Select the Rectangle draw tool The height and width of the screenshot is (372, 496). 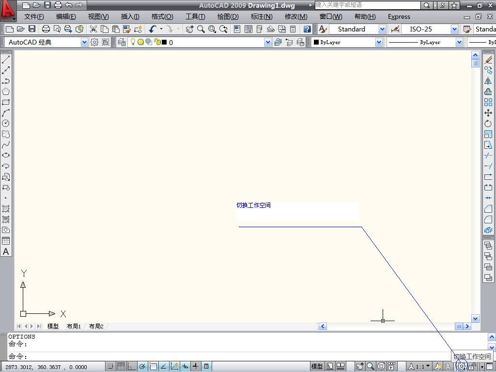[x=6, y=102]
